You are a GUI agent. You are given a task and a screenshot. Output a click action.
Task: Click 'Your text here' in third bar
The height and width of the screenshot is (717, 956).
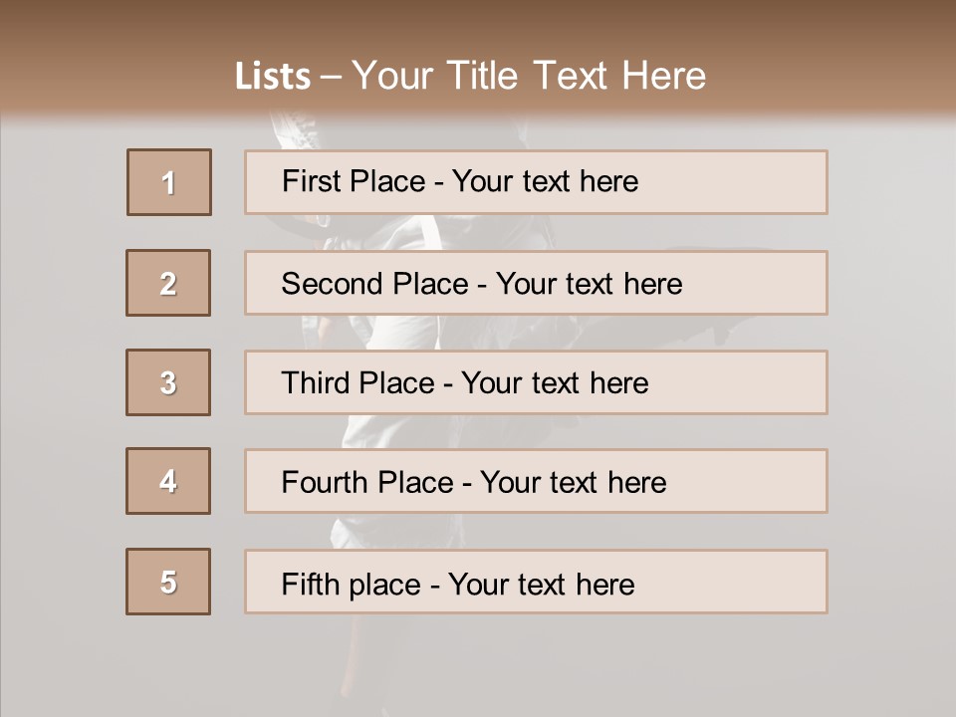point(555,383)
